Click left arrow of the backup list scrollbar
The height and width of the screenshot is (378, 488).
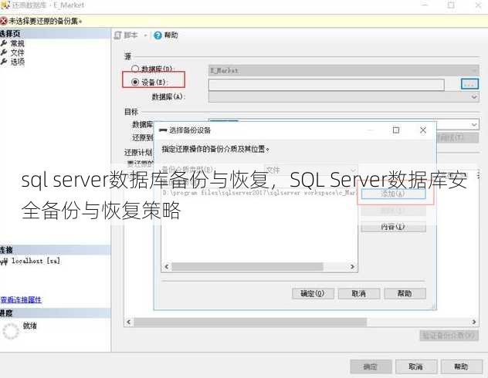pos(167,267)
